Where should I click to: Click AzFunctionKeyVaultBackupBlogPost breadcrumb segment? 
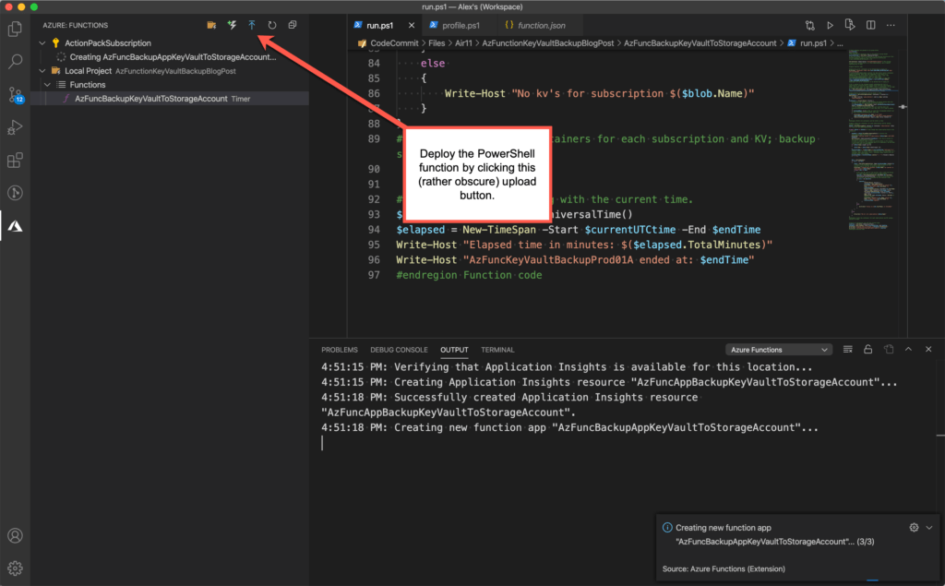(x=548, y=43)
